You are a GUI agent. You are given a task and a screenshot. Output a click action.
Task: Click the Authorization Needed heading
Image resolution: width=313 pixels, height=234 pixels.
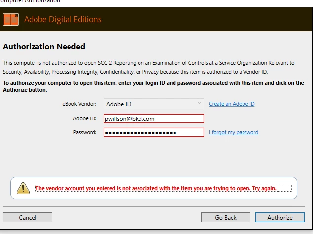[x=44, y=46]
